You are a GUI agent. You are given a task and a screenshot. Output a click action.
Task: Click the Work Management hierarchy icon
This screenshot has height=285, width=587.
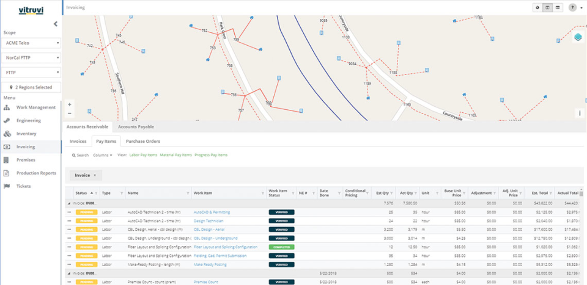[x=6, y=107]
